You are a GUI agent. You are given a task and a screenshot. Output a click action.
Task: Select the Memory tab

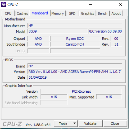coord(58,13)
